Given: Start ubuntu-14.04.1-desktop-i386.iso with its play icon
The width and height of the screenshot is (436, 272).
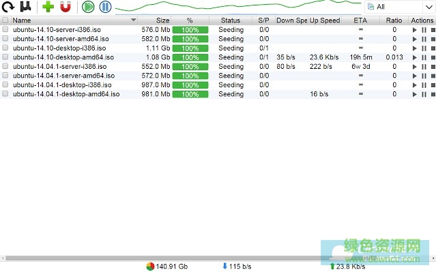Looking at the screenshot, I should 415,85.
